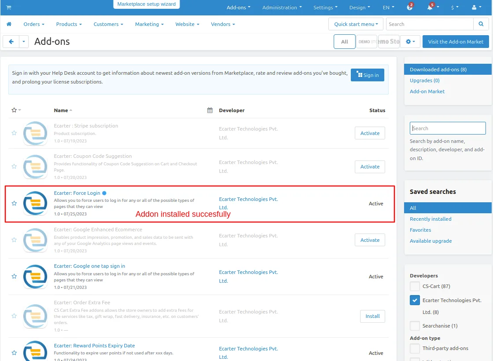
Task: Go to the home dashboard icon
Action: (x=9, y=24)
